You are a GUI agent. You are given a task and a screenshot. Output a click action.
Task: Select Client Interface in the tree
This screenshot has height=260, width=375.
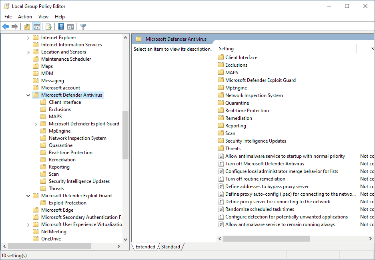[65, 102]
